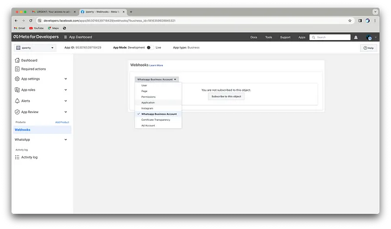Click the App roles badge icon
This screenshot has width=391, height=229.
pyautogui.click(x=17, y=90)
